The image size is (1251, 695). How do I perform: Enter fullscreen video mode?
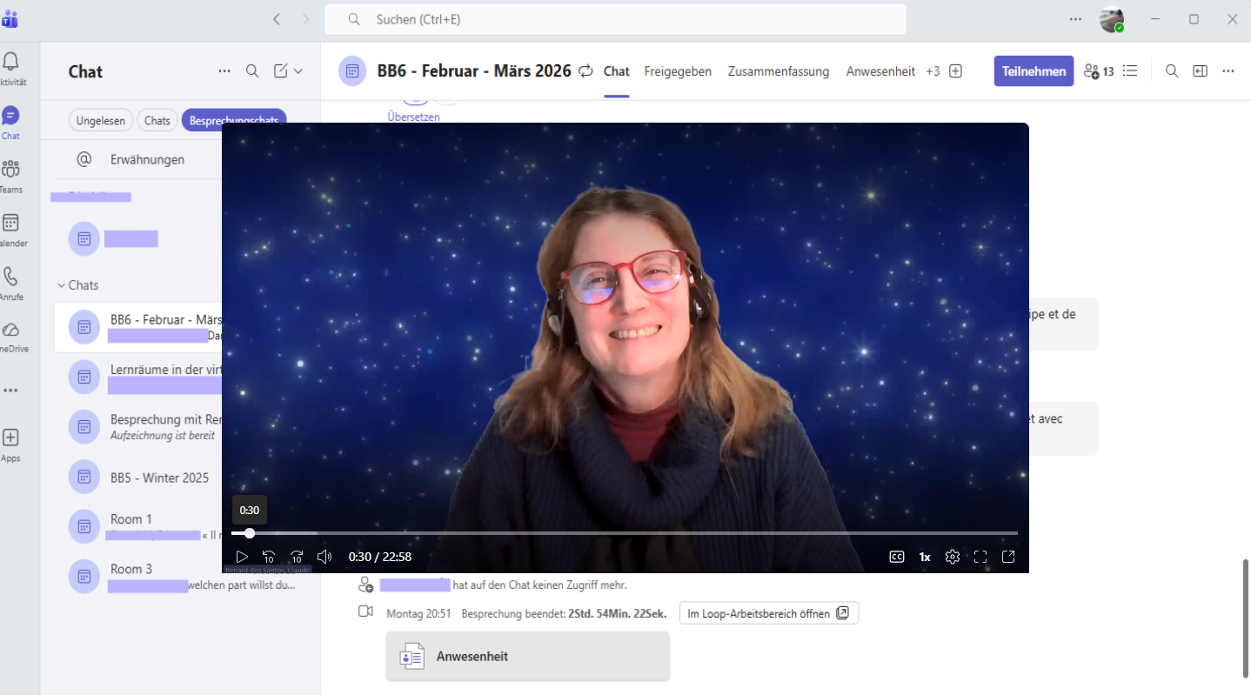pyautogui.click(x=980, y=557)
